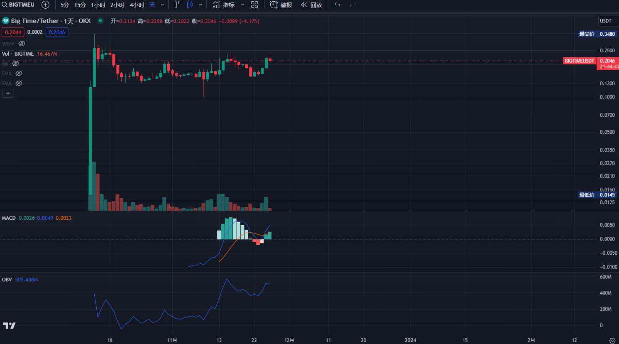Expand the timeframe dropdown arrow

click(x=162, y=5)
